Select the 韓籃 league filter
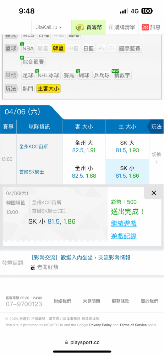This screenshot has width=164, height=356. (x=59, y=48)
